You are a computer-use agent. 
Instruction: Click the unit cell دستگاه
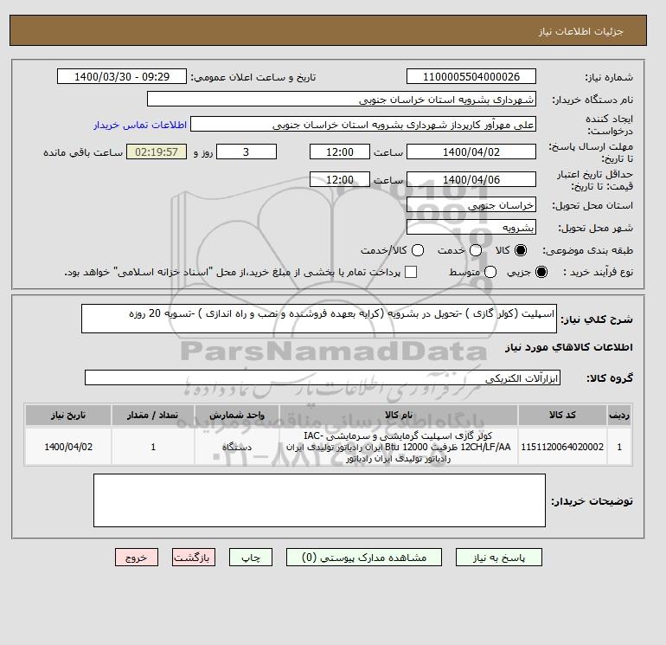pos(237,447)
